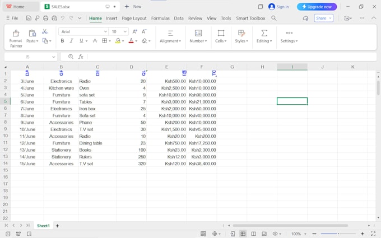Apply font color with red A
Image resolution: width=381 pixels, height=238 pixels.
click(x=131, y=41)
